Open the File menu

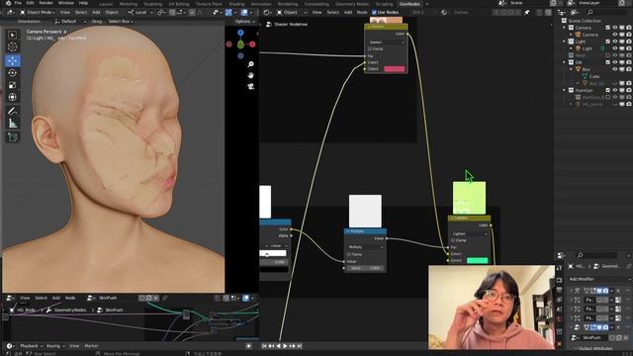click(18, 3)
